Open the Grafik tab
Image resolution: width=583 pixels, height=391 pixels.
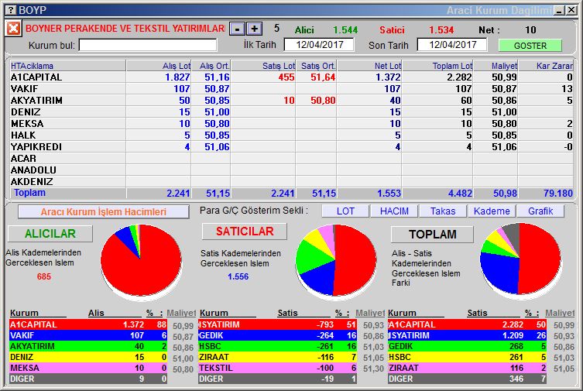pyautogui.click(x=540, y=211)
